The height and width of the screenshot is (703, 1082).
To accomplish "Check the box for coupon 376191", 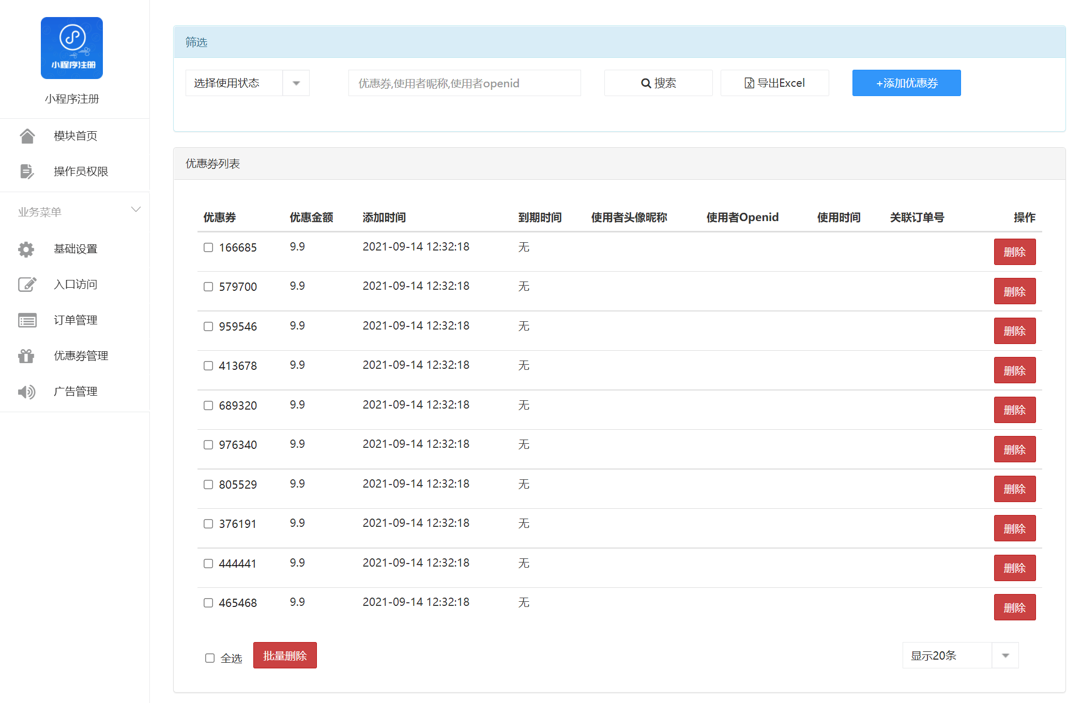I will [x=208, y=524].
